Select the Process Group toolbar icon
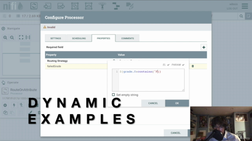This screenshot has height=141, width=252. click(75, 6)
